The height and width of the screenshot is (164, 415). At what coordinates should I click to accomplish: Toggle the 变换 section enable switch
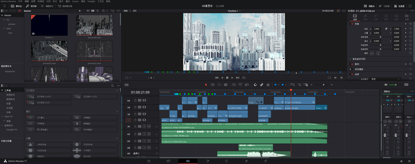tap(352, 24)
